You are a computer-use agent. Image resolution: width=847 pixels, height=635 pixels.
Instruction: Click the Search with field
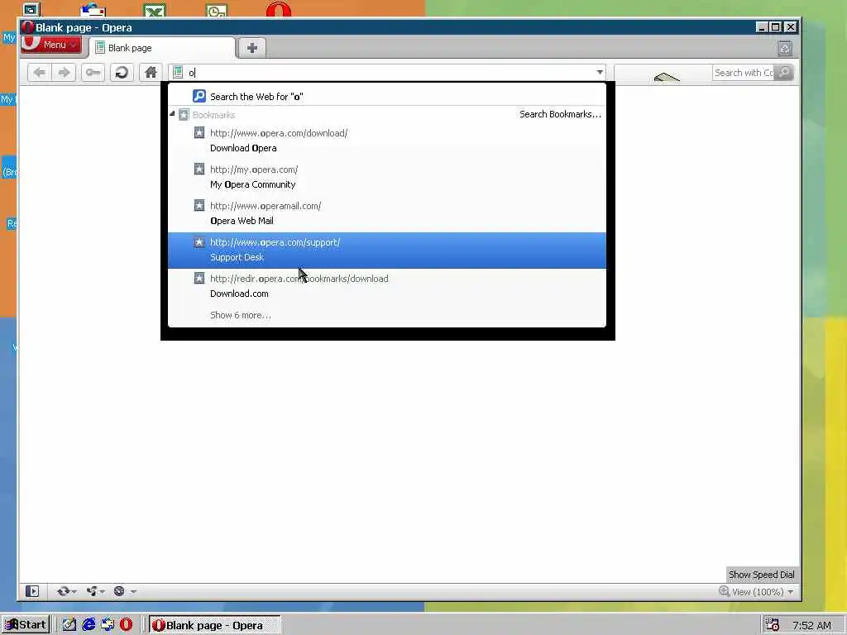[x=744, y=73]
